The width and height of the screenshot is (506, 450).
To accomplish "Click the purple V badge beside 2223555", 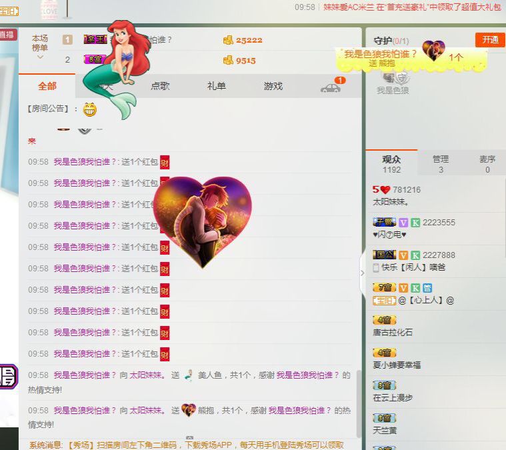I will click(x=403, y=223).
